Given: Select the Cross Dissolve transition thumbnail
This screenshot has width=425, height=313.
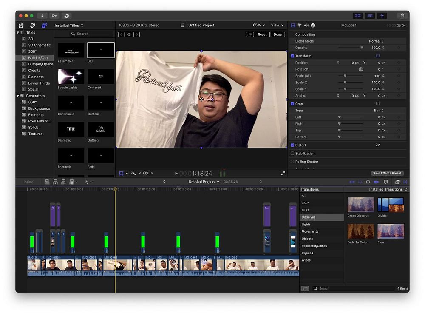Looking at the screenshot, I should pos(360,205).
